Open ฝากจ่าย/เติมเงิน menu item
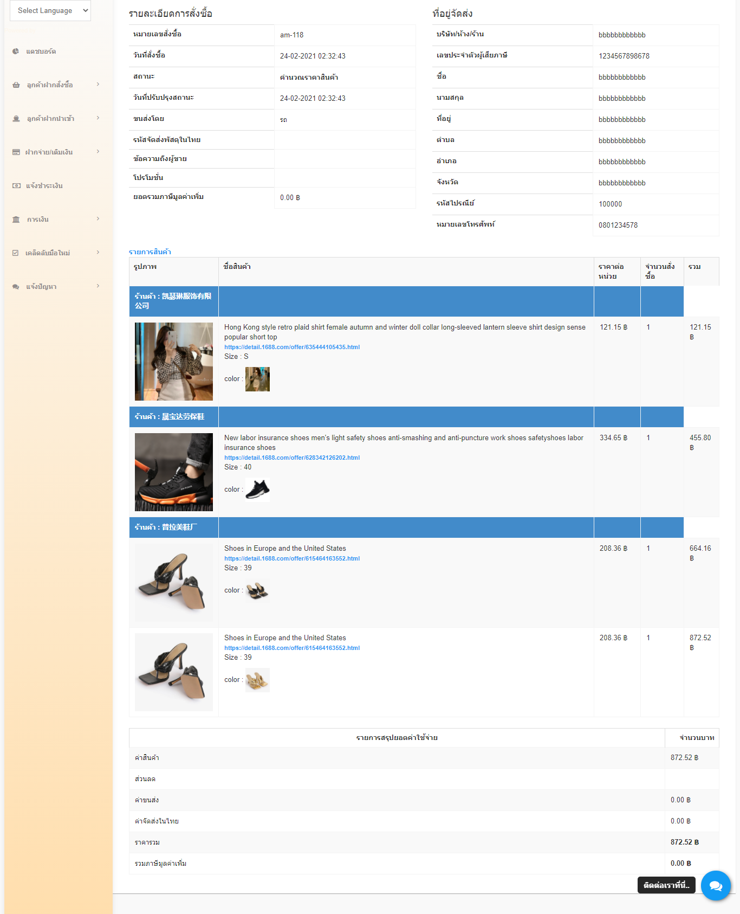 click(x=49, y=152)
